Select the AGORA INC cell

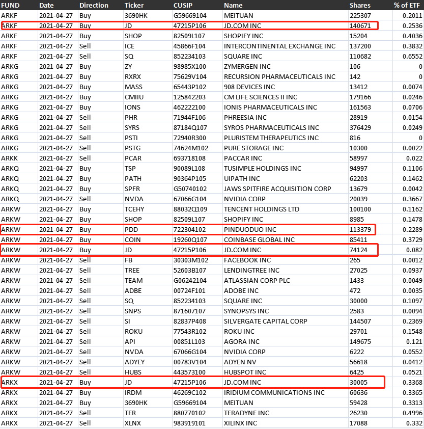[242, 342]
